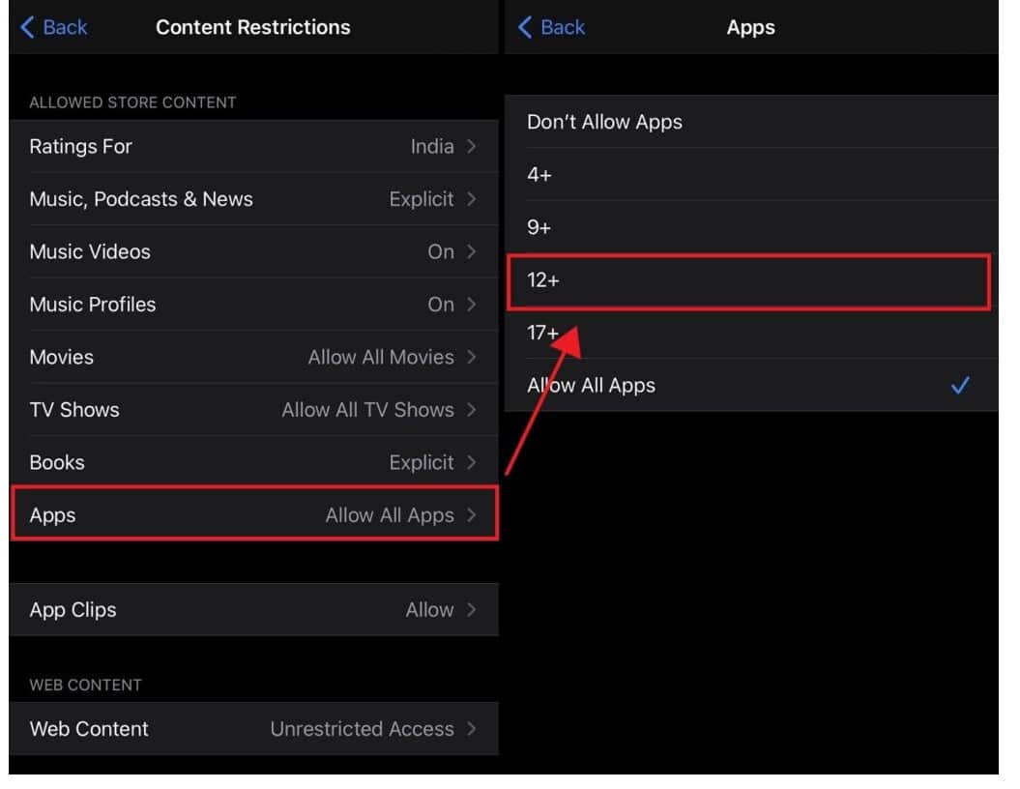The height and width of the screenshot is (789, 1020).
Task: Select the 4+ rating row
Action: coord(677,175)
